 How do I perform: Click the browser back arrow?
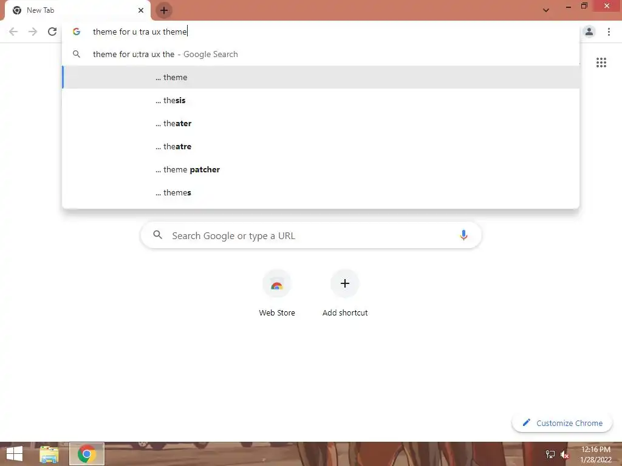pyautogui.click(x=13, y=32)
